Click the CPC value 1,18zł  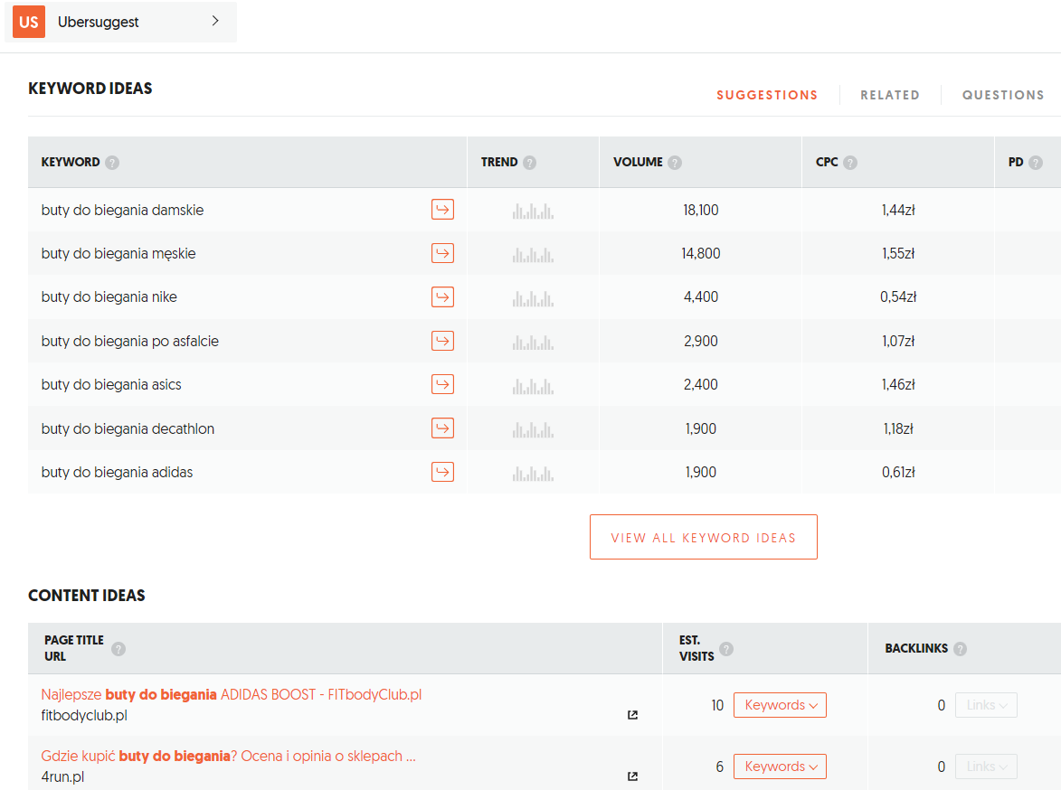898,428
